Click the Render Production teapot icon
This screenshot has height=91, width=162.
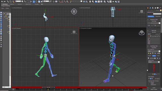point(113,2)
